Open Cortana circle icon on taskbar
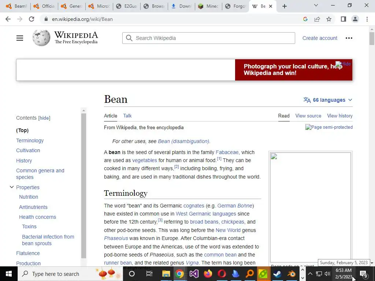Viewport: 375px width, 281px height. (132, 274)
